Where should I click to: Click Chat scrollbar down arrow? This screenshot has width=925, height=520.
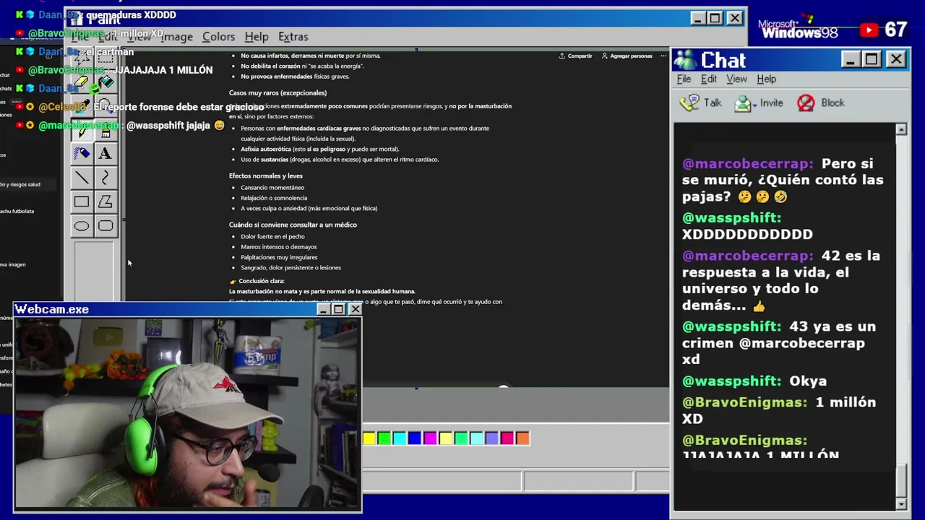(x=901, y=503)
